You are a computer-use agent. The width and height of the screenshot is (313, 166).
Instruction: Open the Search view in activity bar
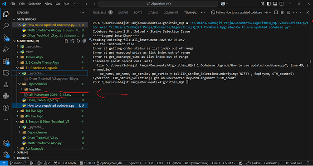pyautogui.click(x=6, y=25)
